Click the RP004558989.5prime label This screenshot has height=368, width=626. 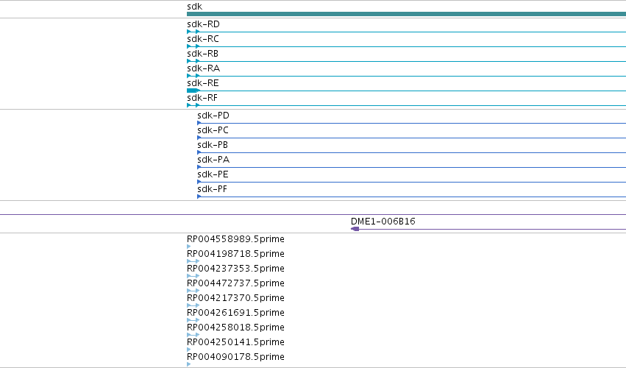[x=235, y=239]
